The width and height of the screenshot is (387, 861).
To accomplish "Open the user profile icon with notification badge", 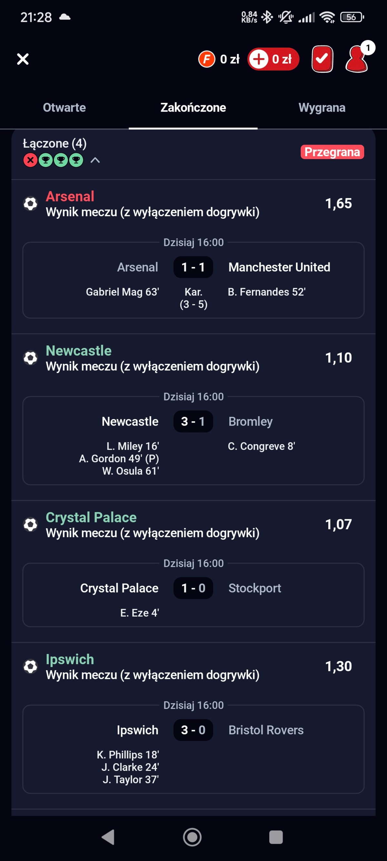I will pyautogui.click(x=357, y=59).
